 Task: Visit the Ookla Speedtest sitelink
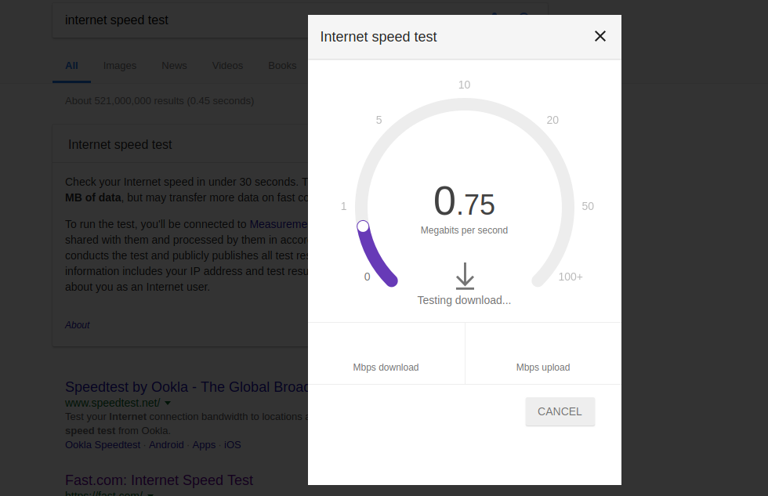coord(103,444)
